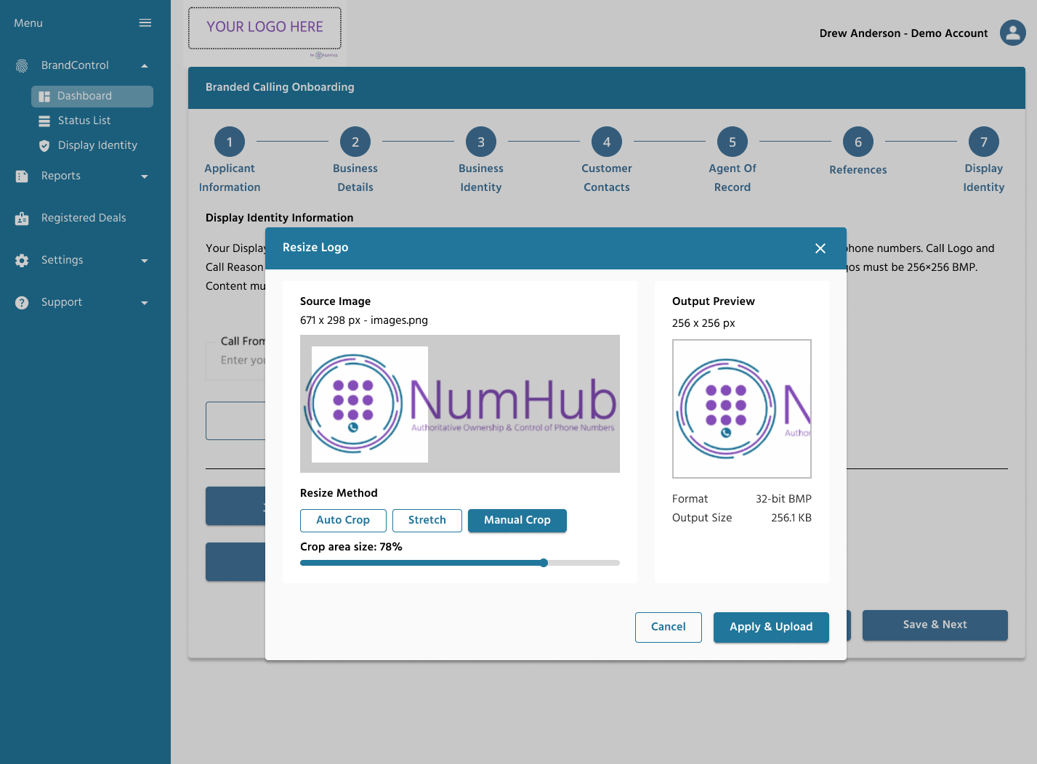Click the Registered Deals badge icon
Screen dimensions: 1037x764
(22, 219)
